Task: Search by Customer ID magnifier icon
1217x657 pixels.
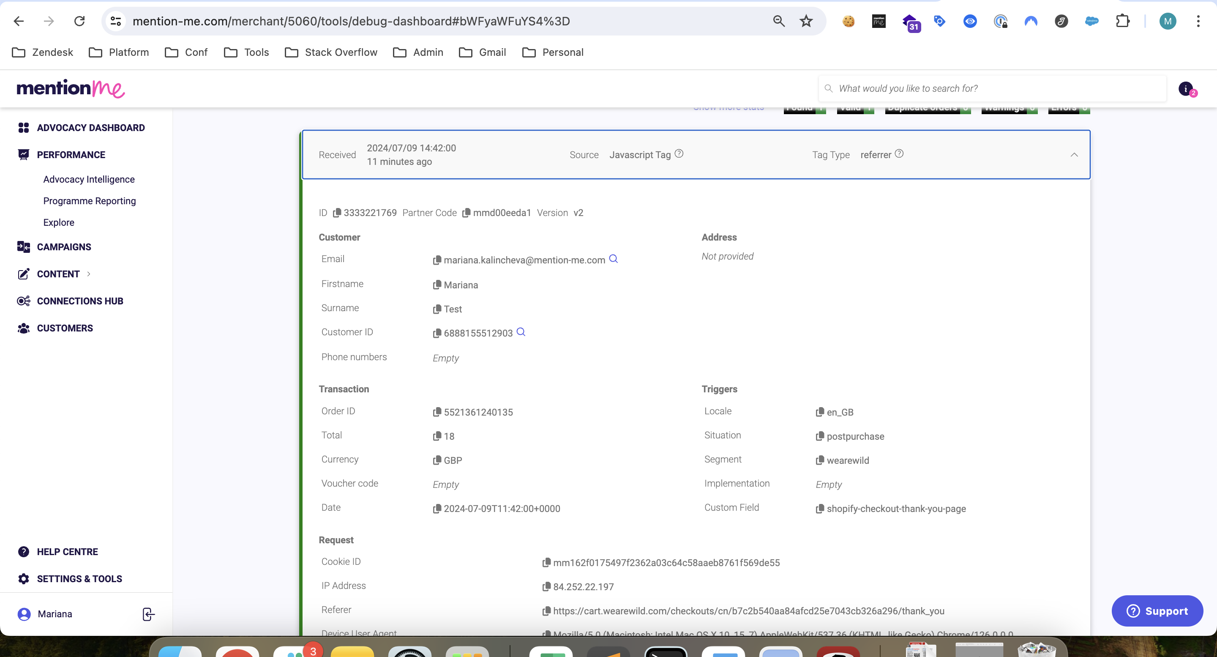Action: click(521, 332)
